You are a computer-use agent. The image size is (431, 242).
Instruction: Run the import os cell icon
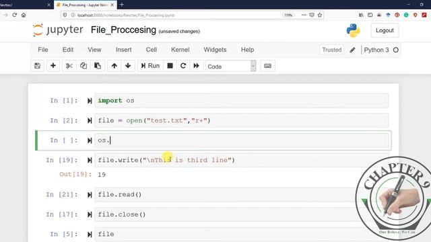[90, 101]
